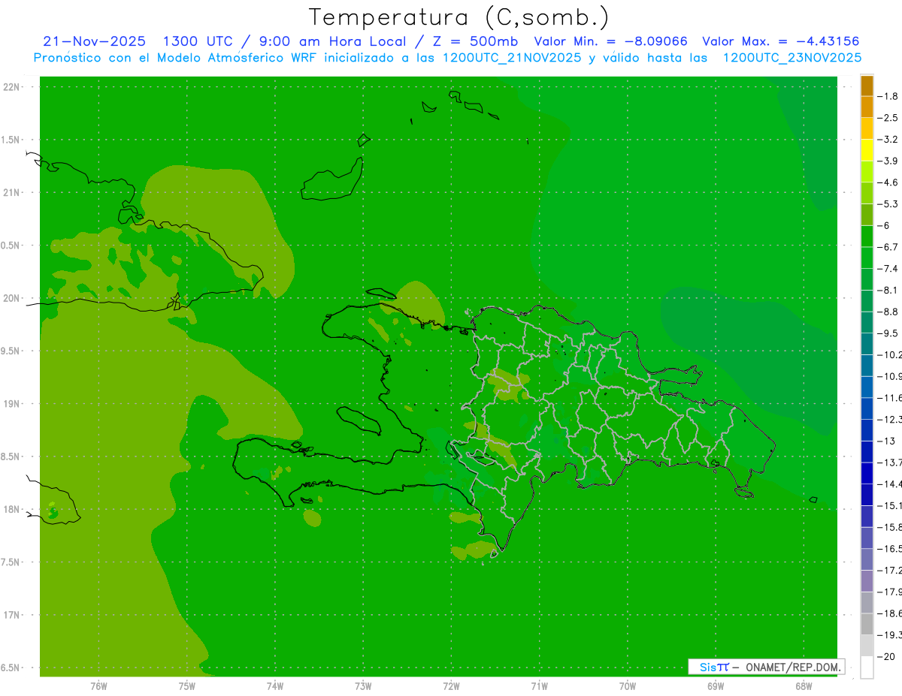Click the '-5.3' colorbar label
Screen dimensions: 902x696
888,204
